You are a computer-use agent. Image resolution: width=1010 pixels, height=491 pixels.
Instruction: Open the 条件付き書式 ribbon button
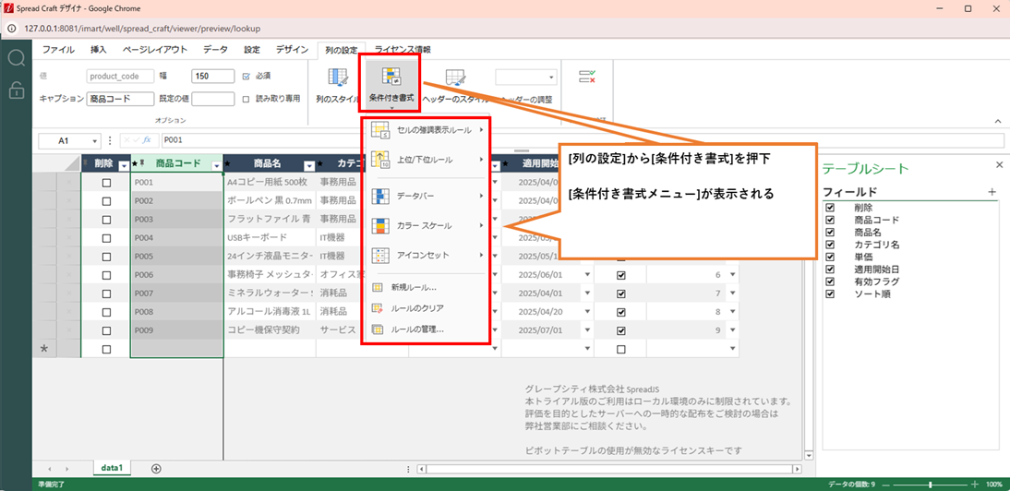(390, 82)
